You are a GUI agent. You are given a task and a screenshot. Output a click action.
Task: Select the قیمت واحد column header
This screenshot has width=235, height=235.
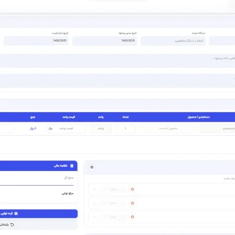click(x=69, y=117)
